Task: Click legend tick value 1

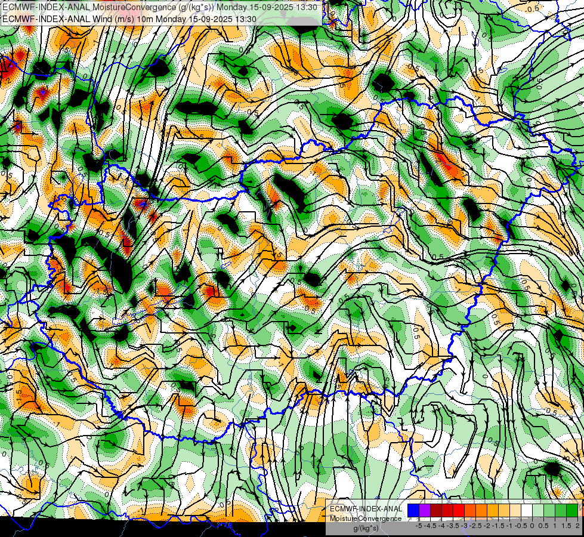Action: (555, 526)
